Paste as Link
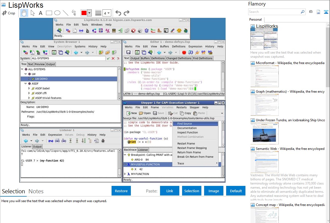 point(170,191)
